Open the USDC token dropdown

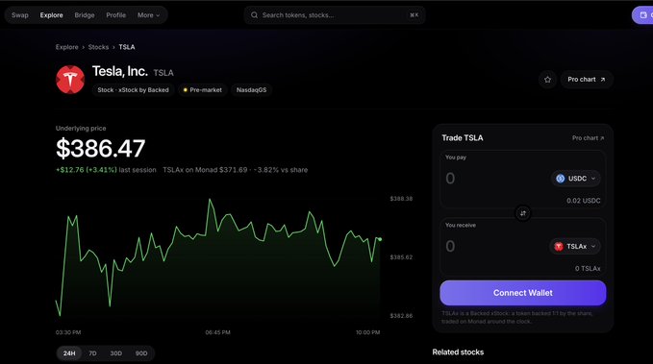[576, 179]
